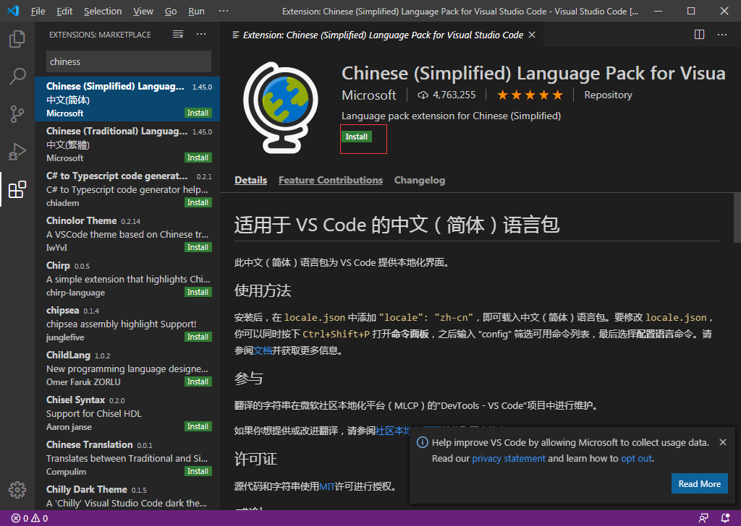Click the Read More button
This screenshot has height=526, width=741.
click(700, 484)
